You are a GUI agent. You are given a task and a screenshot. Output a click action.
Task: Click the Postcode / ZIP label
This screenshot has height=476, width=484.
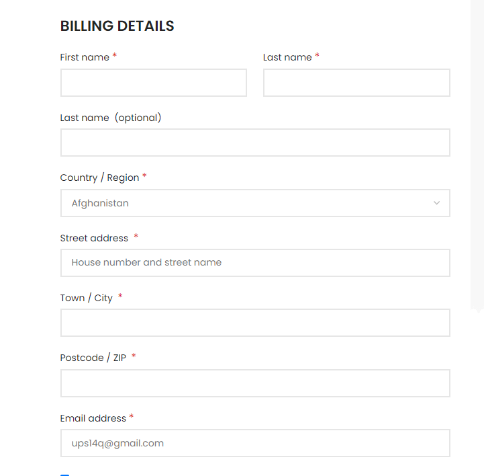[x=93, y=358]
